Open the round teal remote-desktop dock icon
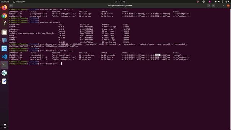This screenshot has width=231, height=130. 4,73
